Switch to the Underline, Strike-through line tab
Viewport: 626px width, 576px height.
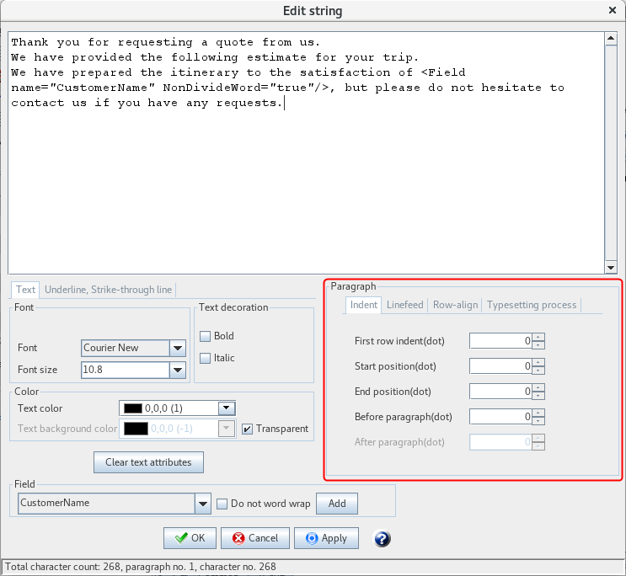[108, 290]
